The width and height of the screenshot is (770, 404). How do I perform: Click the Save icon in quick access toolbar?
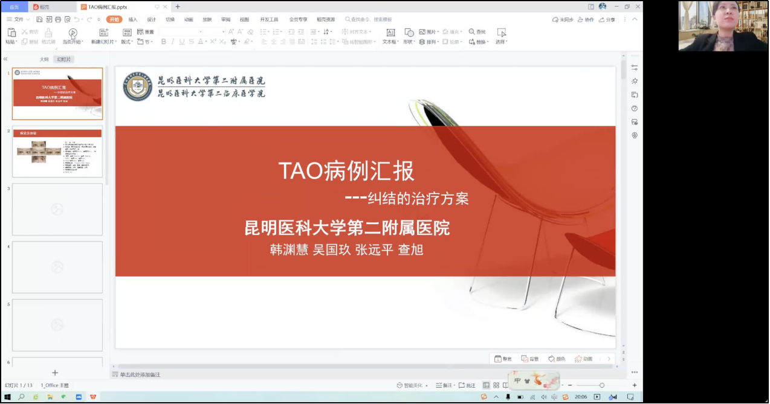point(39,19)
